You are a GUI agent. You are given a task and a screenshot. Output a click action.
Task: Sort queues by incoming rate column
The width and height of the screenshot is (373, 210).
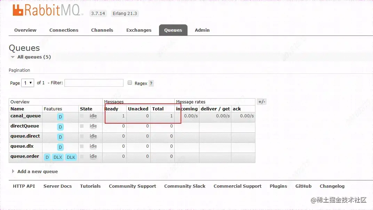[x=187, y=109]
